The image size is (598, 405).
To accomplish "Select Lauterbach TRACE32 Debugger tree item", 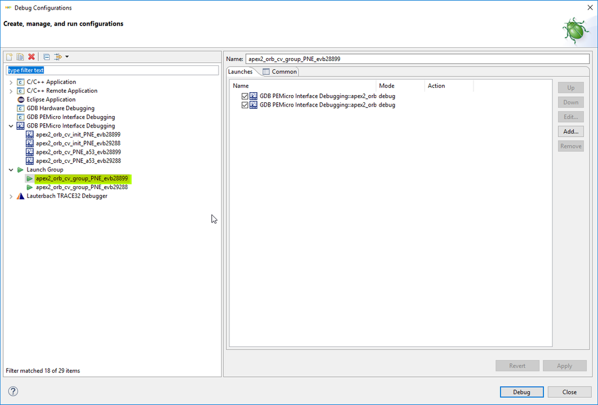I will (x=67, y=196).
